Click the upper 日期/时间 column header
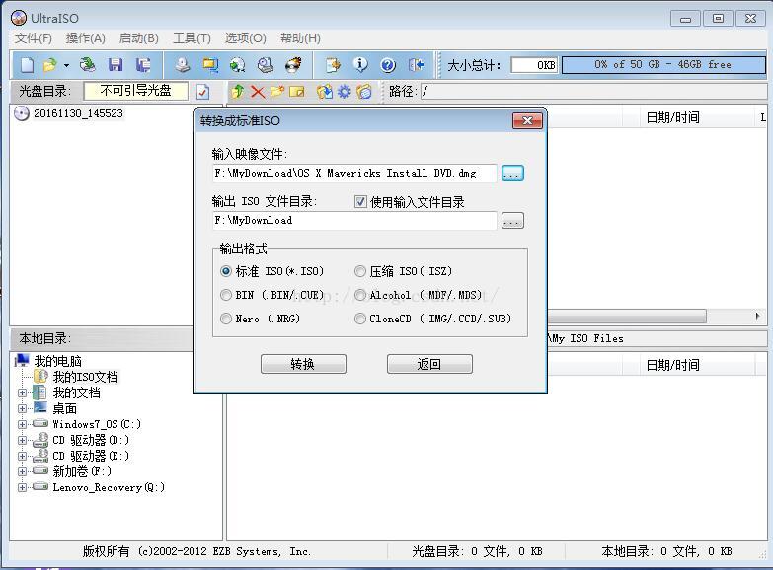773x570 pixels. coord(673,117)
